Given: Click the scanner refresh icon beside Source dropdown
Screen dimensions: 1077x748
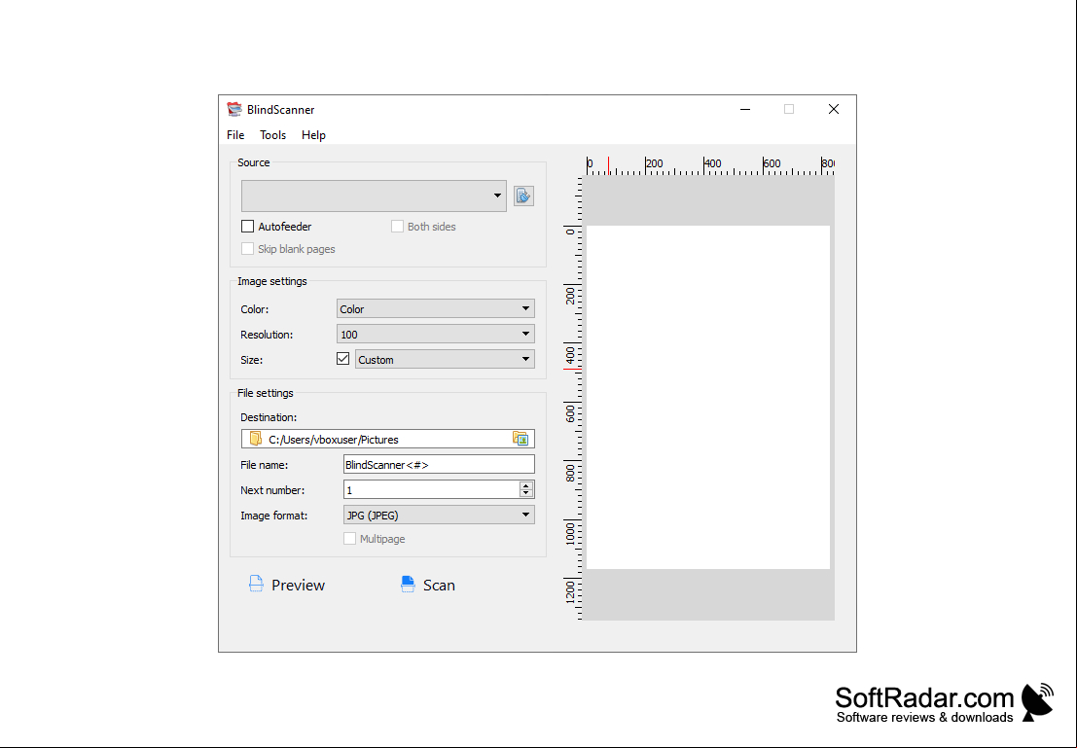Looking at the screenshot, I should click(523, 196).
